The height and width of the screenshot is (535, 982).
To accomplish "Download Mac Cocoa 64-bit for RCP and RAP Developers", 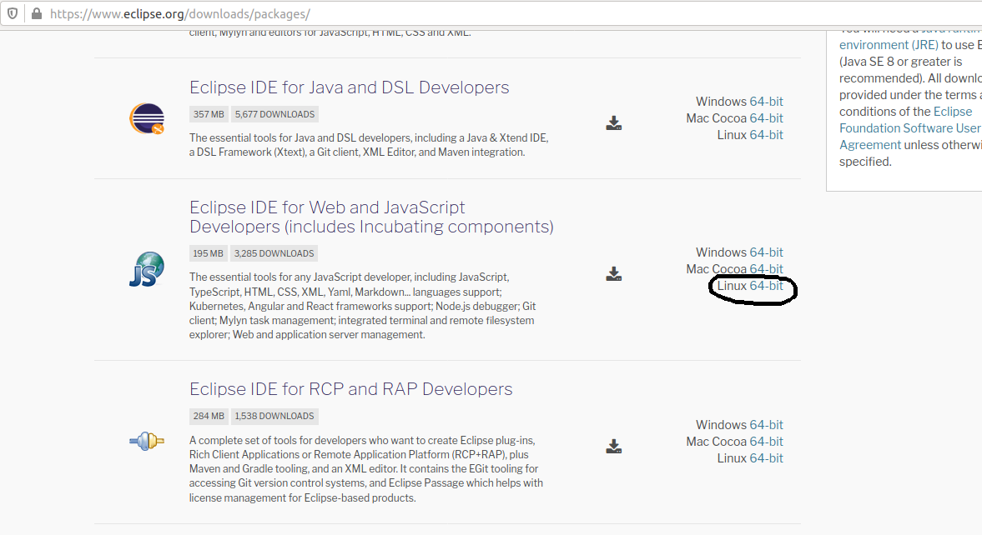I will point(766,442).
